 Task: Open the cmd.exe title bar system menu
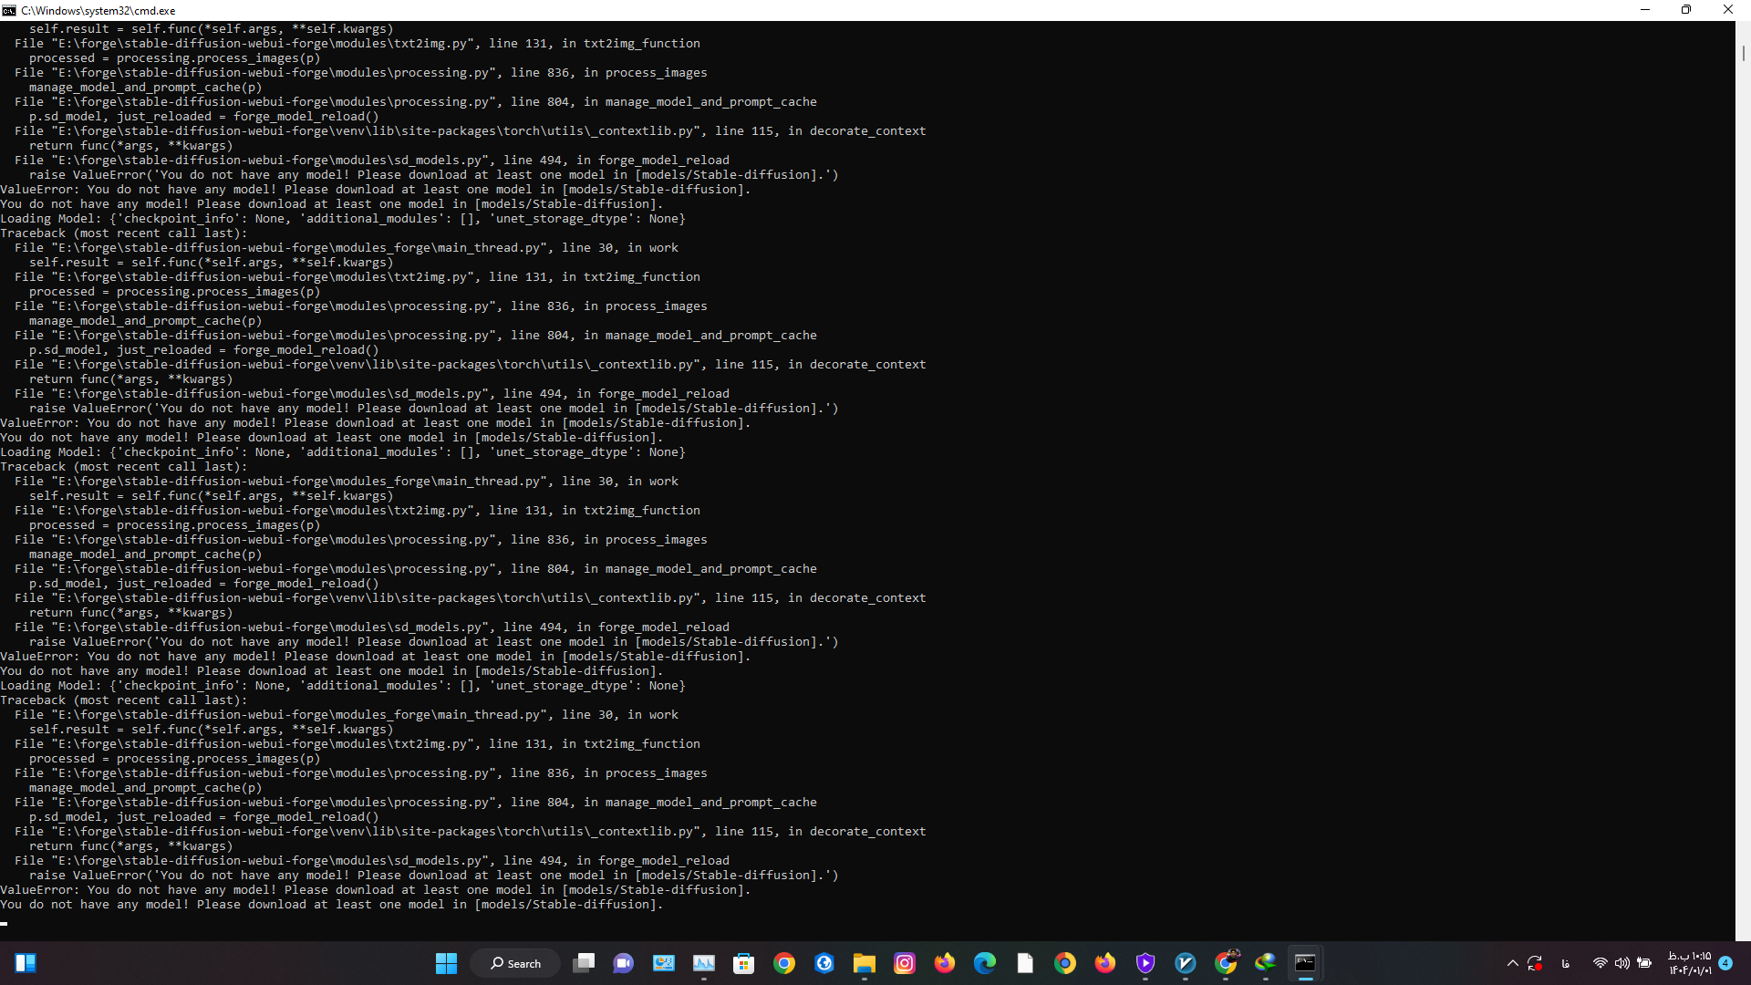[x=9, y=10]
